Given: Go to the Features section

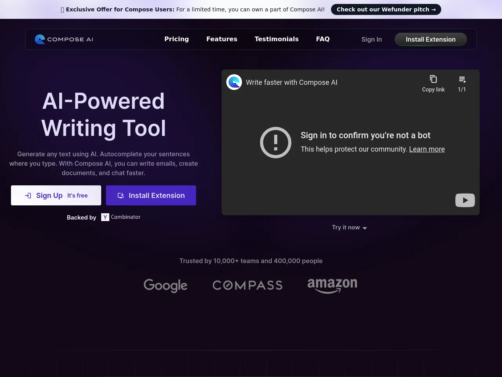Looking at the screenshot, I should (x=222, y=39).
